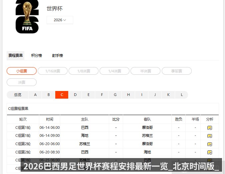The height and width of the screenshot is (174, 225).
Task: Click the FIFA 2026 World Cup logo
Action: (27, 17)
